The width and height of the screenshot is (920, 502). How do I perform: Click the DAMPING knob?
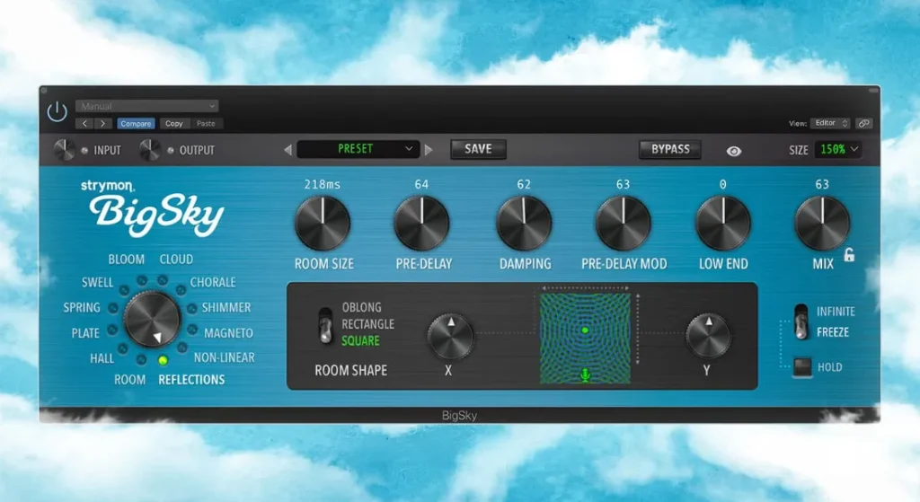coord(524,224)
